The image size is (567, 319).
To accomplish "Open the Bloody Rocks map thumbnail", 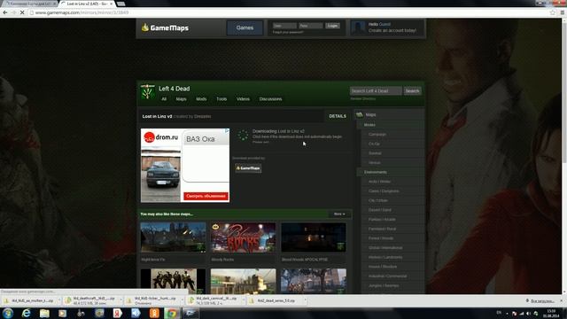I will point(244,237).
